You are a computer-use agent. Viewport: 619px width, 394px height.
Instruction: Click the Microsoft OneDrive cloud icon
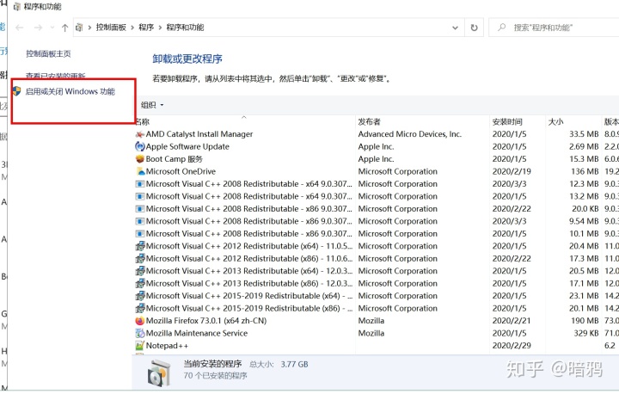[x=140, y=171]
